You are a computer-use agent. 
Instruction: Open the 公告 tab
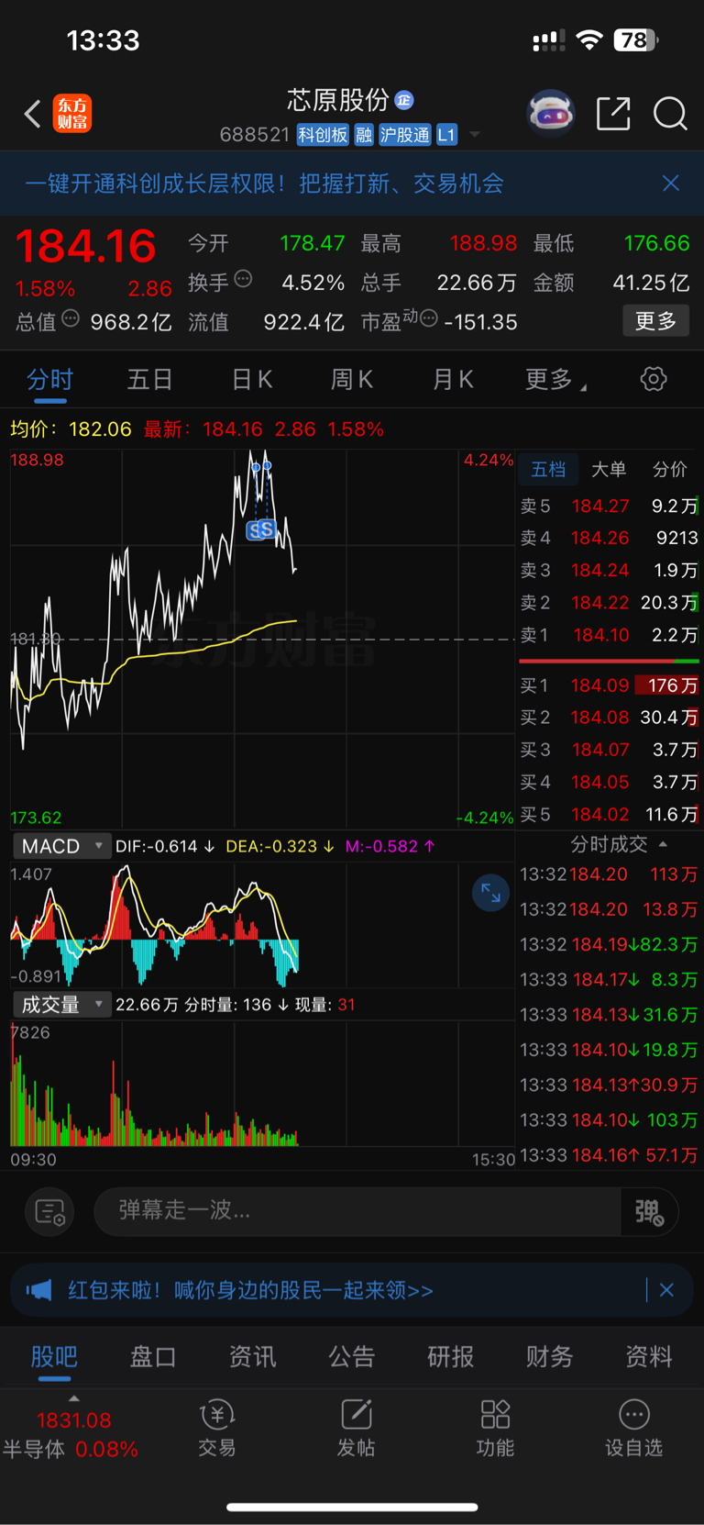click(x=352, y=1356)
